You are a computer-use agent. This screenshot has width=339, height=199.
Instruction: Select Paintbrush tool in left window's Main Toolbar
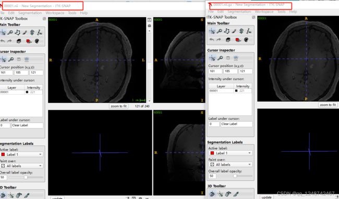pos(25,33)
